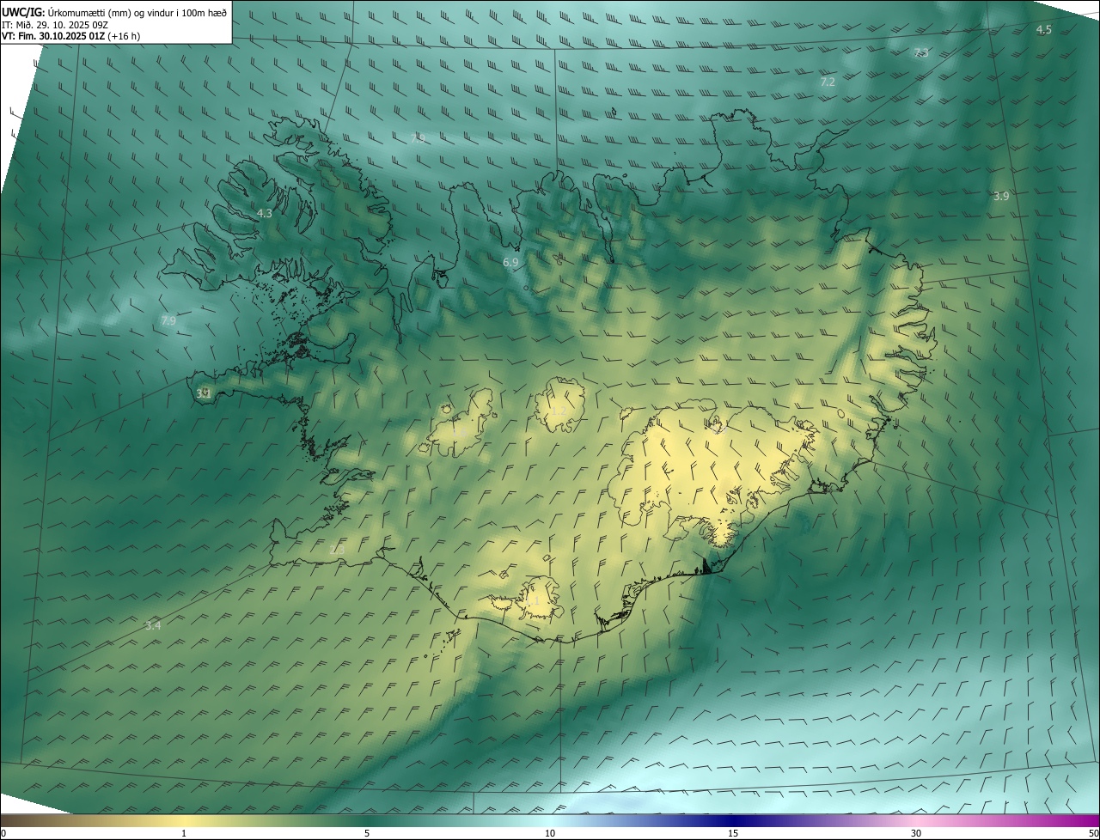
Task: Click the 50 tick on the color scale
Action: (x=1093, y=833)
